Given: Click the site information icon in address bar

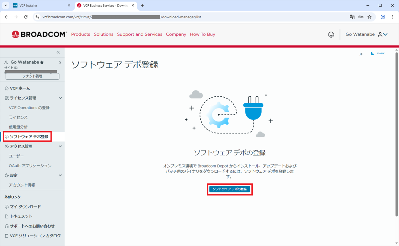Looking at the screenshot, I should click(x=38, y=17).
